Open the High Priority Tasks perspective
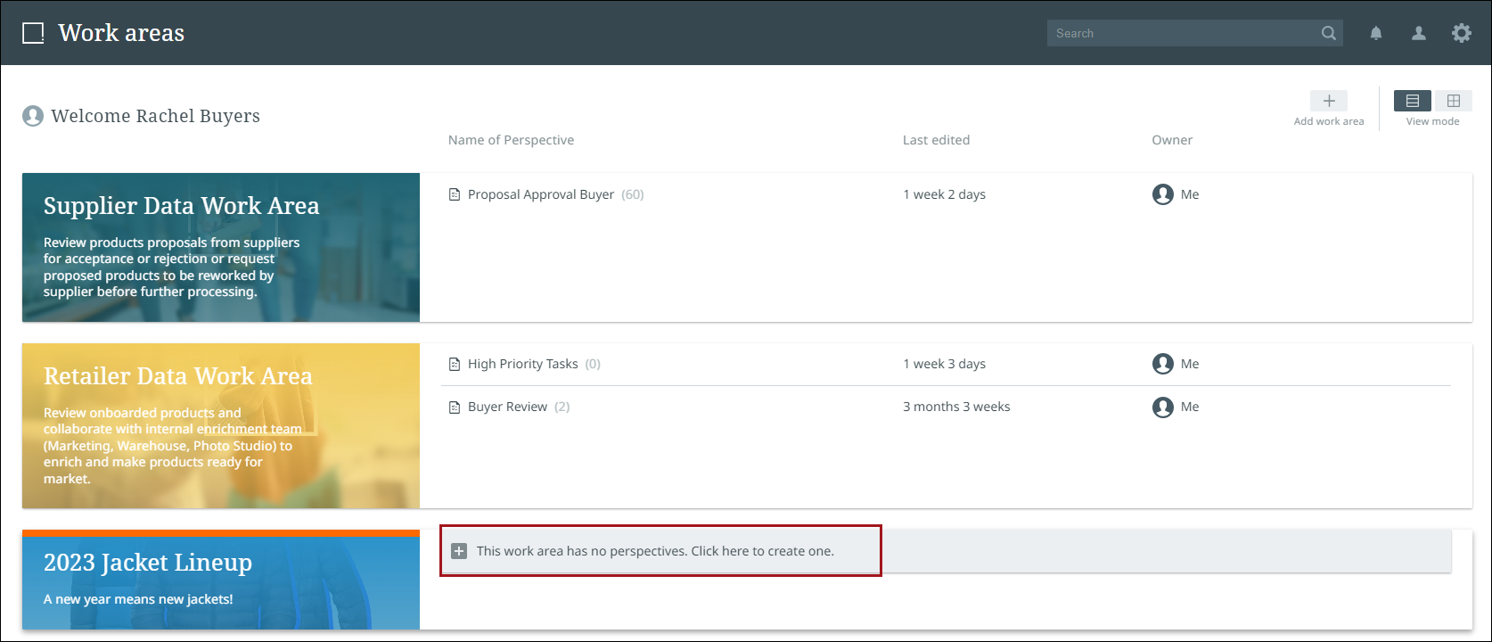 (523, 364)
